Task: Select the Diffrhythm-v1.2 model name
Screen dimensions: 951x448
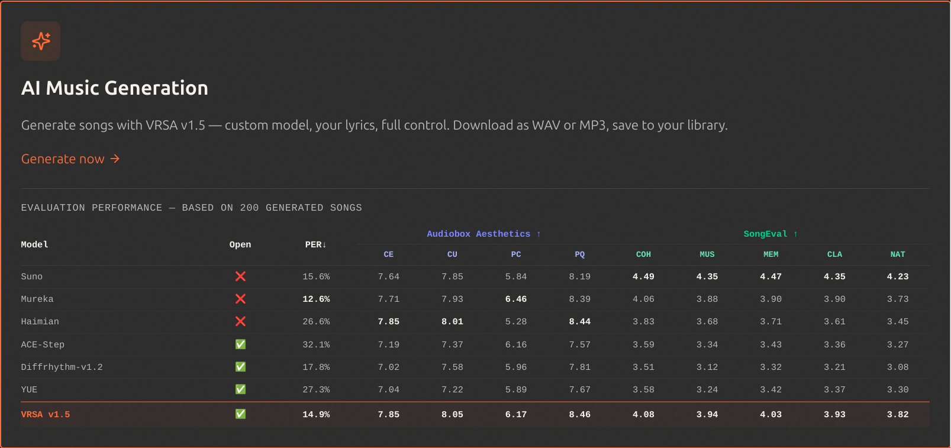Action: pyautogui.click(x=62, y=367)
